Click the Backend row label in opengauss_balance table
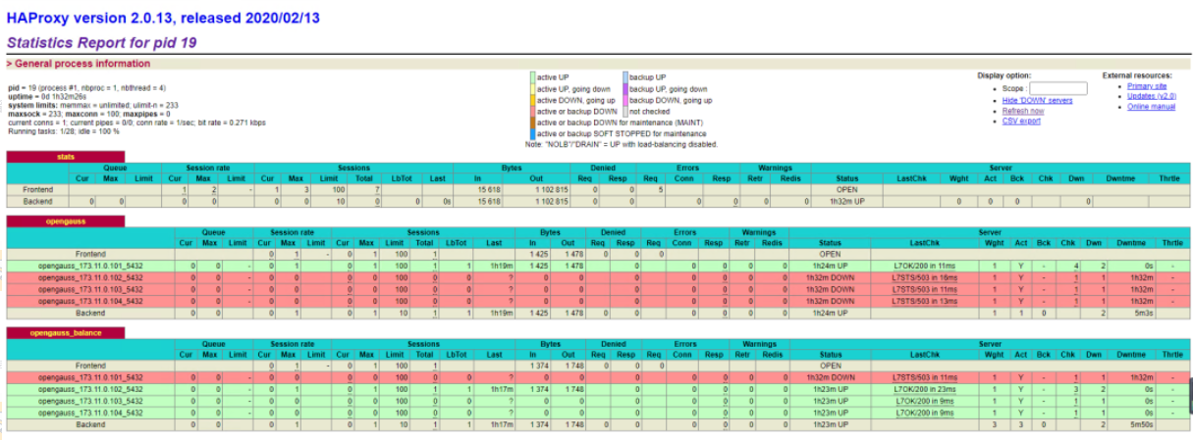 point(90,424)
